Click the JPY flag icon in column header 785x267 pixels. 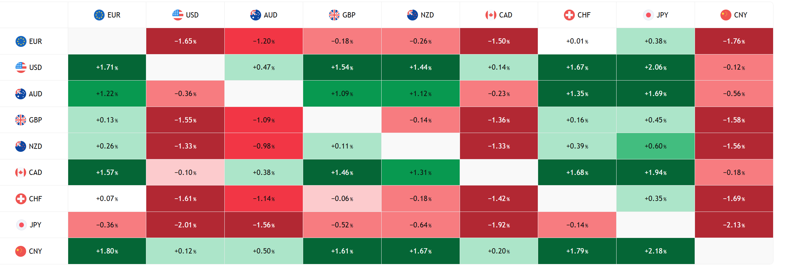pyautogui.click(x=648, y=15)
